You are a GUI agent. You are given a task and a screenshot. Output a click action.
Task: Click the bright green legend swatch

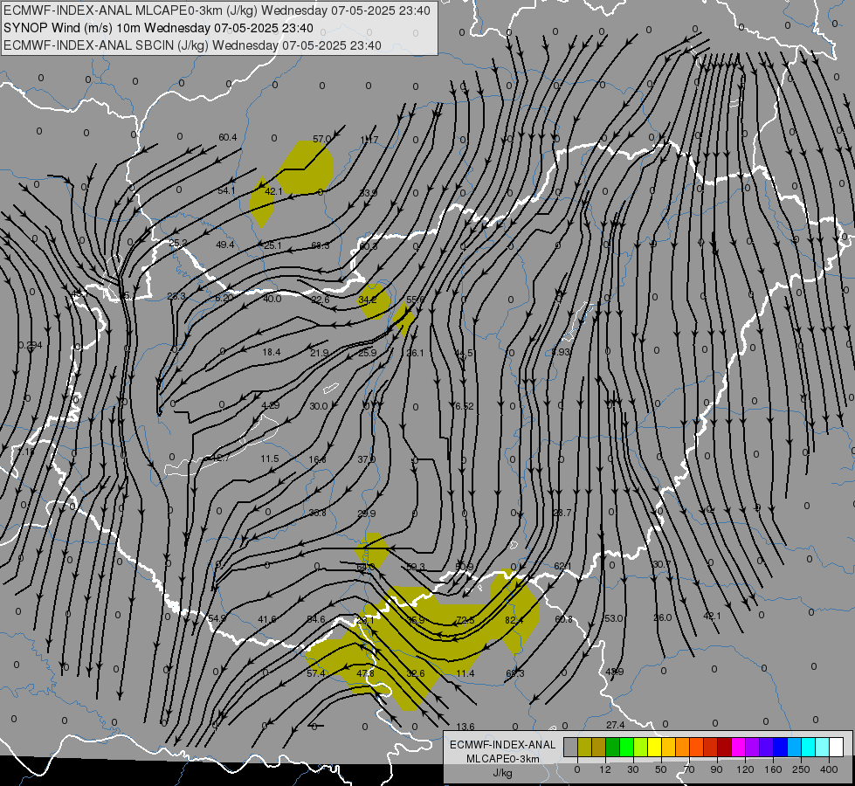[x=626, y=748]
